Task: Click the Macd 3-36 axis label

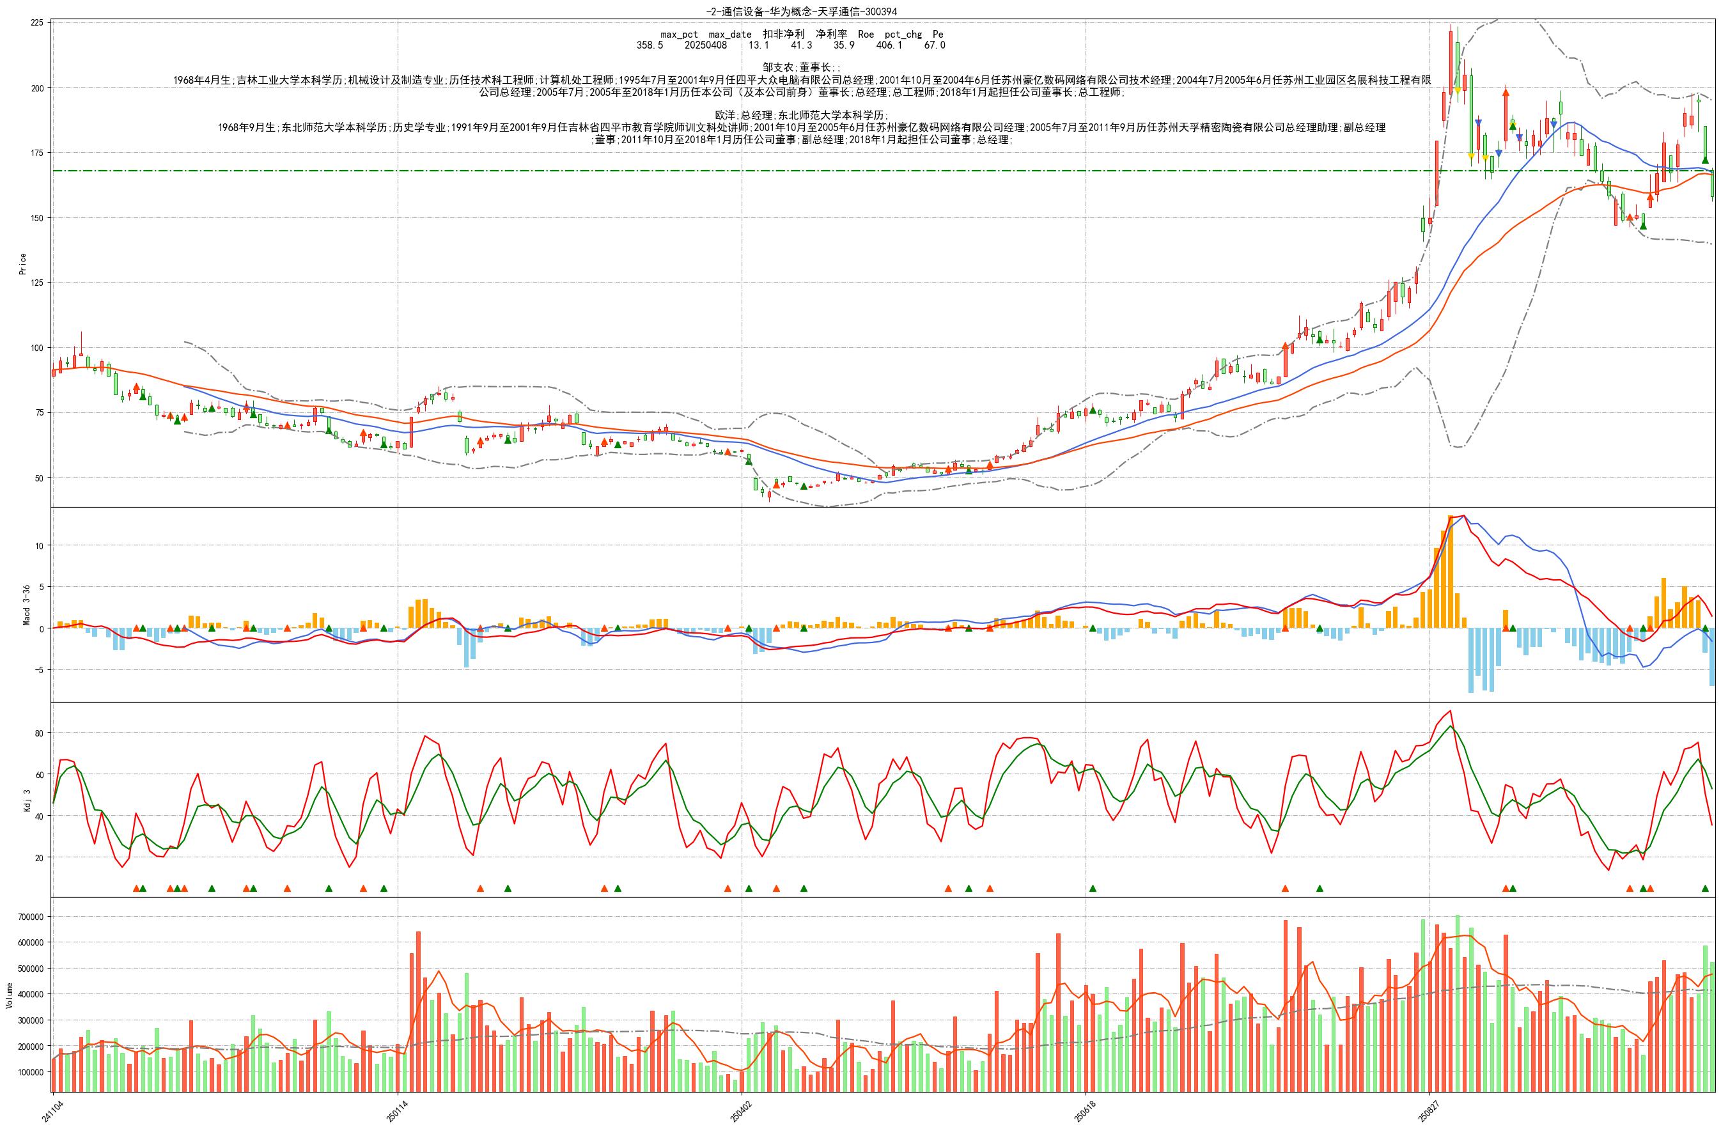Action: coord(27,605)
